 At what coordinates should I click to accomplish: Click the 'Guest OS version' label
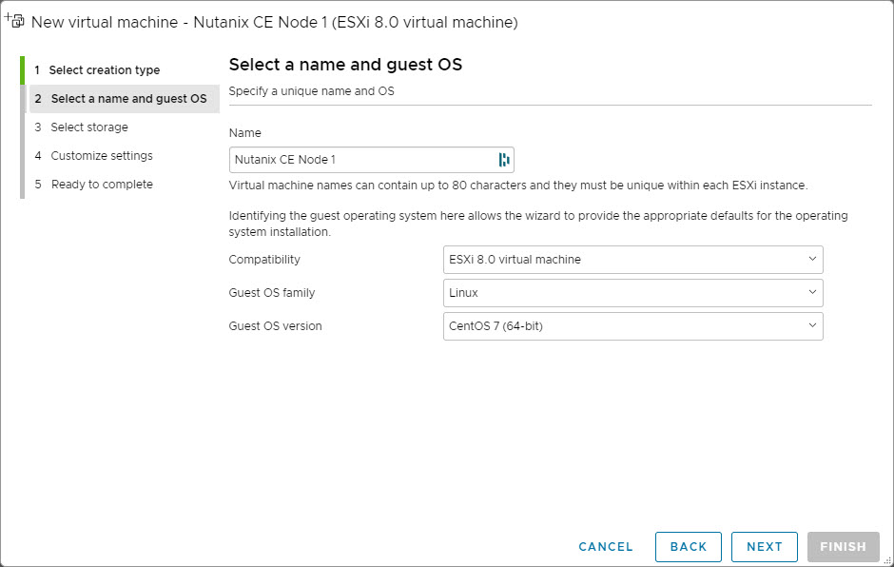tap(276, 325)
